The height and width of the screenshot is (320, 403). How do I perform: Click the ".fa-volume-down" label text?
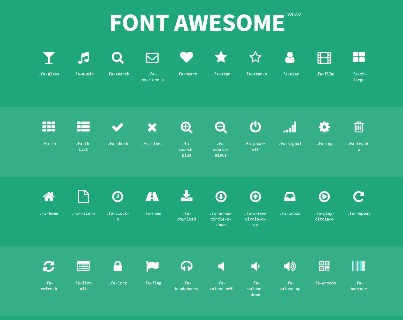(256, 289)
